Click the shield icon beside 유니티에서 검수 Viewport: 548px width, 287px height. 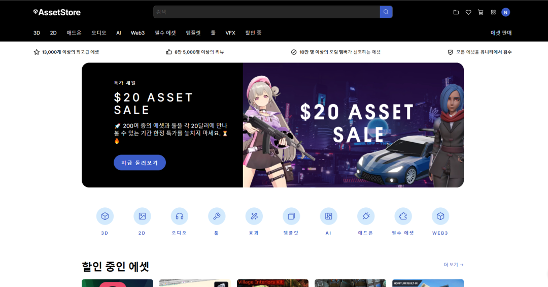451,52
